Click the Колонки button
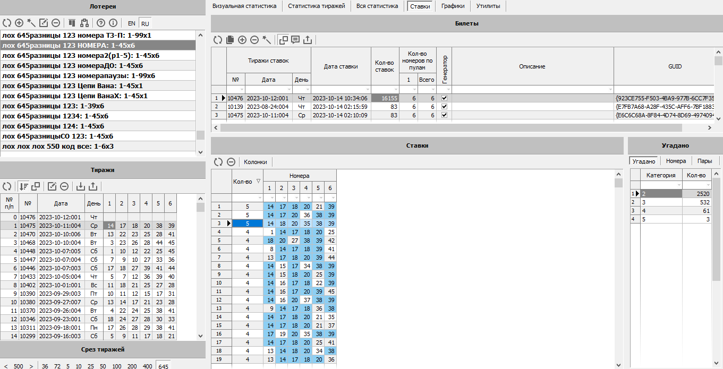 click(x=256, y=162)
